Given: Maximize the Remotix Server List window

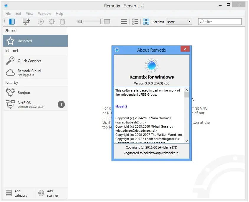Looking at the screenshot, I should click(x=228, y=5).
